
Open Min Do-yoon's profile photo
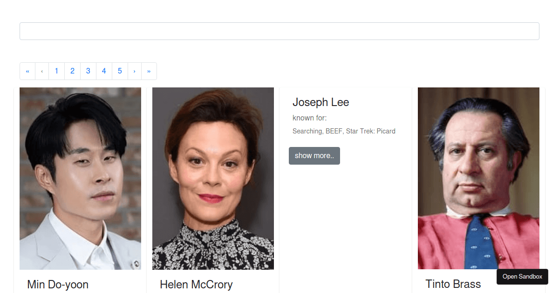(80, 178)
